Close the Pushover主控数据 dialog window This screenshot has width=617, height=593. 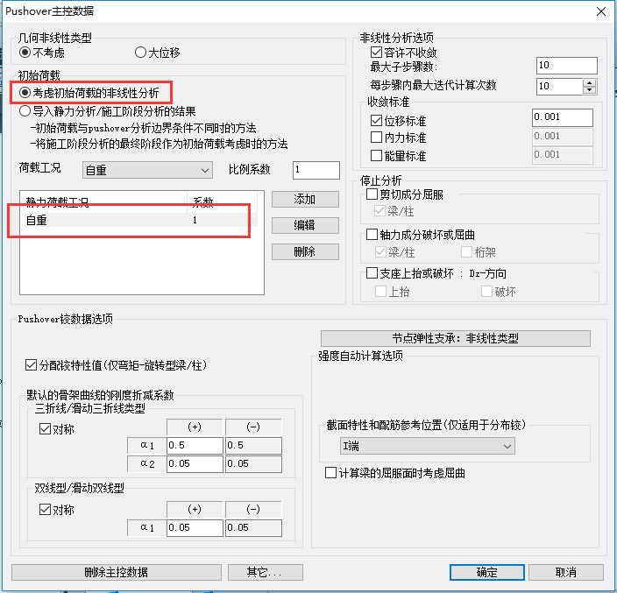[600, 11]
